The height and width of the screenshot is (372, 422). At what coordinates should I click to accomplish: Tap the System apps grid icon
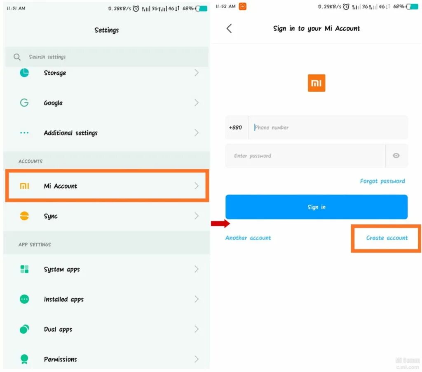point(24,269)
